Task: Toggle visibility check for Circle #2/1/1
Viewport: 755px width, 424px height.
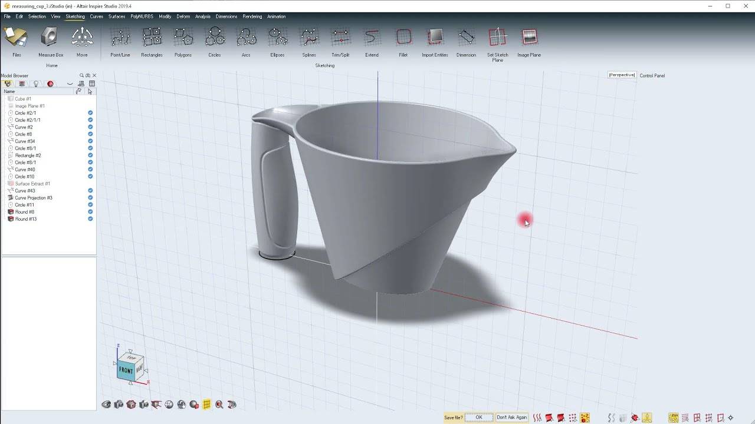Action: [x=90, y=120]
